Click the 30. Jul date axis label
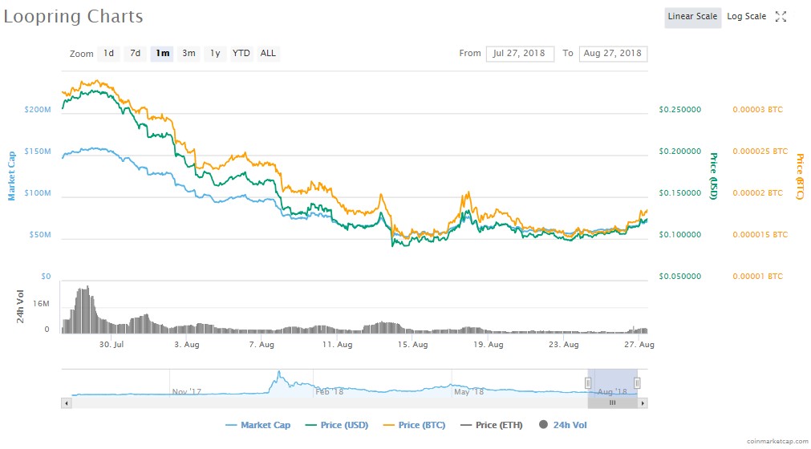 click(112, 345)
